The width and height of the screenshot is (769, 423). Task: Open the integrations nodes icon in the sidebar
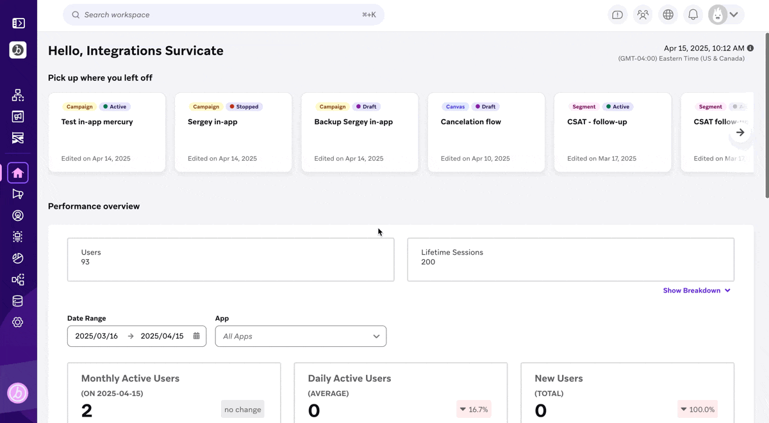pos(18,280)
